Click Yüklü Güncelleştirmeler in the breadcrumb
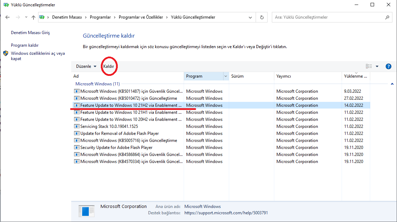397x222 pixels. click(193, 17)
